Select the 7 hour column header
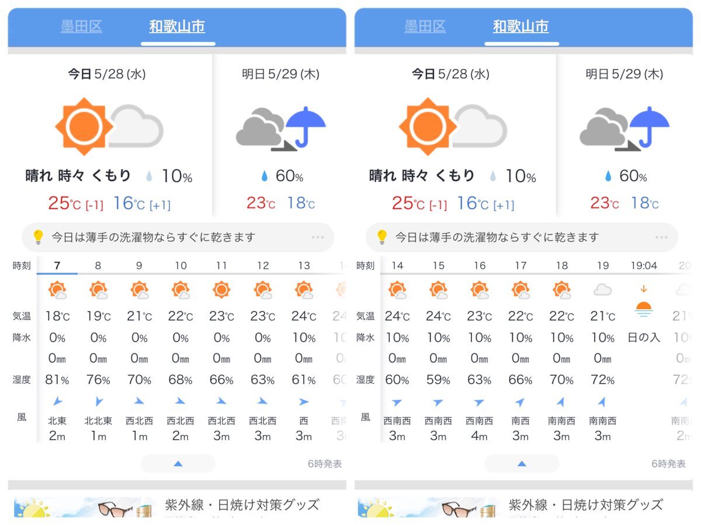Image resolution: width=701 pixels, height=526 pixels. (57, 266)
